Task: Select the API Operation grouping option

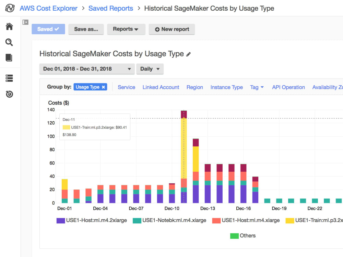Action: click(288, 87)
